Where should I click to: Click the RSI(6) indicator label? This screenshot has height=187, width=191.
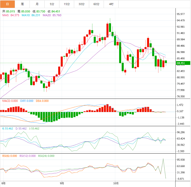click(10, 156)
